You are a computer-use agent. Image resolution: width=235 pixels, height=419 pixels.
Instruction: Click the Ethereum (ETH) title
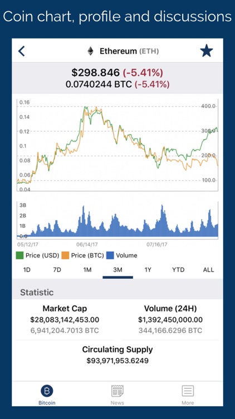pos(129,51)
